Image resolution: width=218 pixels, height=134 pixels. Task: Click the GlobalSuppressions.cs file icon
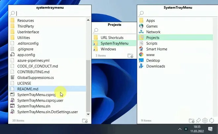(x=13, y=78)
